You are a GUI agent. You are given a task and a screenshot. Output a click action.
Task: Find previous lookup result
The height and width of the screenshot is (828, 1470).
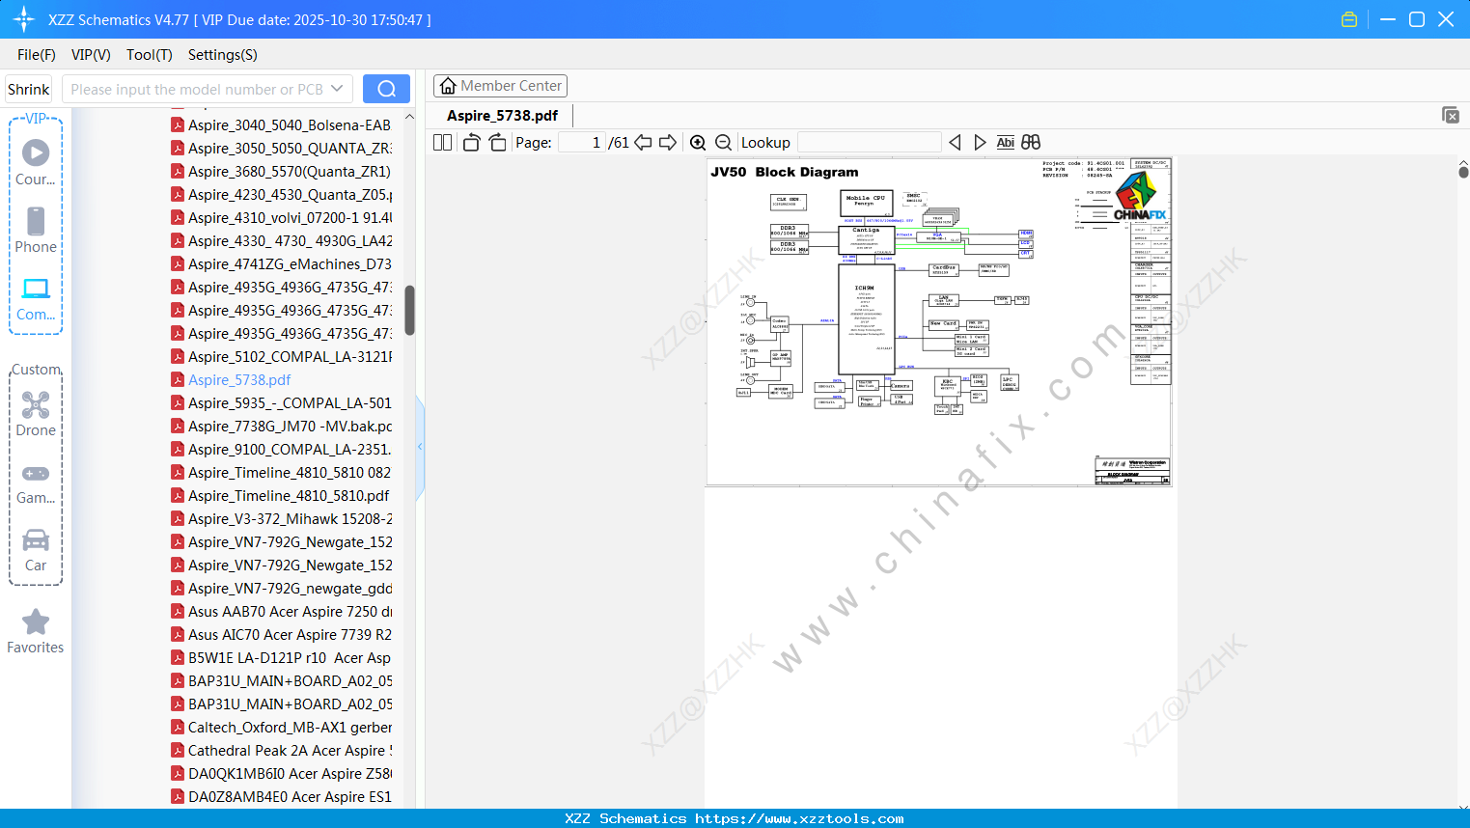(955, 143)
